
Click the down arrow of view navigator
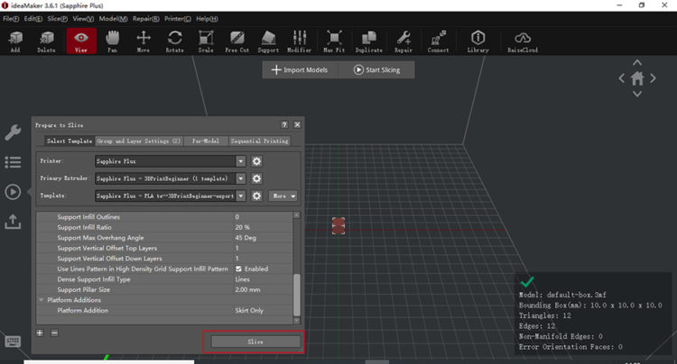pyautogui.click(x=637, y=94)
